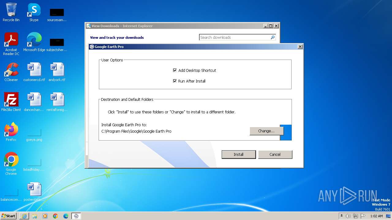Uncheck Run After Install
Screen dimensions: 392x220
pos(175,81)
